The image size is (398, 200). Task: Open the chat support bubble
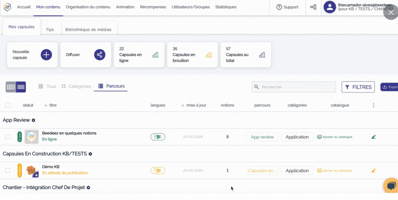tap(391, 185)
